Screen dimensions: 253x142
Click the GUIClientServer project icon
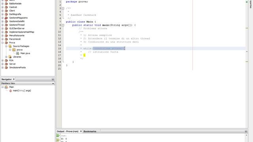[x=6, y=28]
